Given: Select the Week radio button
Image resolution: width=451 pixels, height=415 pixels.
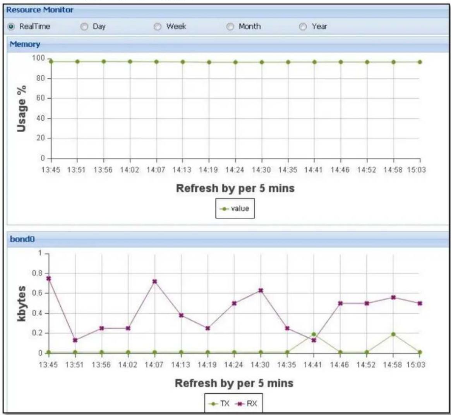Looking at the screenshot, I should 157,27.
